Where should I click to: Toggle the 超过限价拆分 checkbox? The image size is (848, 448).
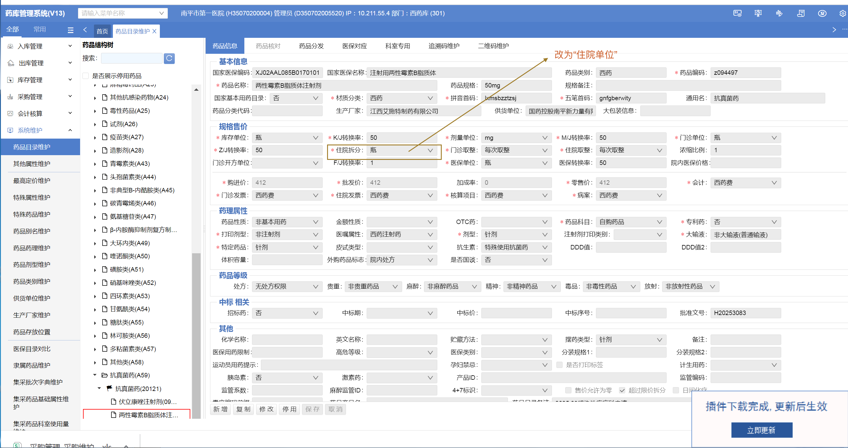click(622, 390)
